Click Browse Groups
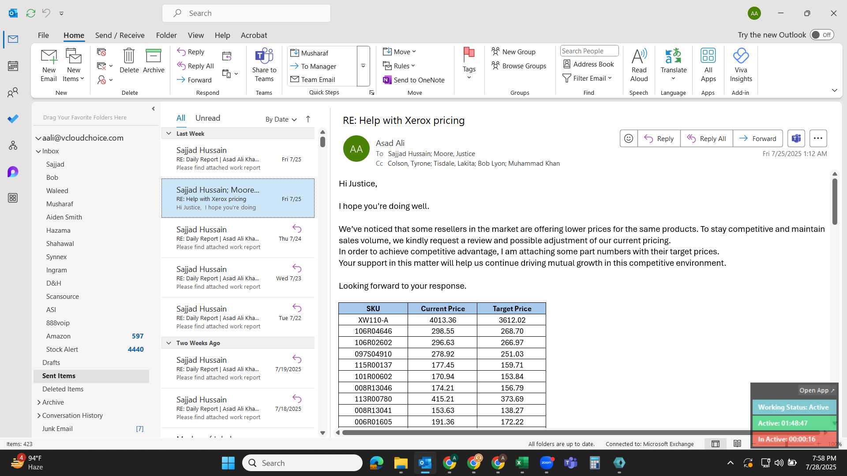 pyautogui.click(x=518, y=66)
